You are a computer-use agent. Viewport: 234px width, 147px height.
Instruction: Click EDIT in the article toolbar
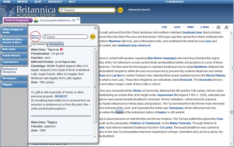164,27
